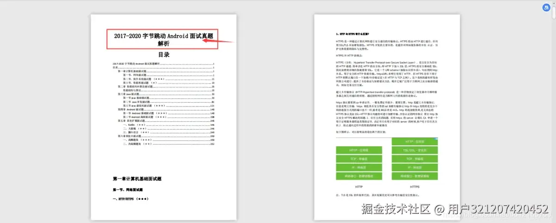Click the scrollbar up arrow

click(x=553, y=2)
